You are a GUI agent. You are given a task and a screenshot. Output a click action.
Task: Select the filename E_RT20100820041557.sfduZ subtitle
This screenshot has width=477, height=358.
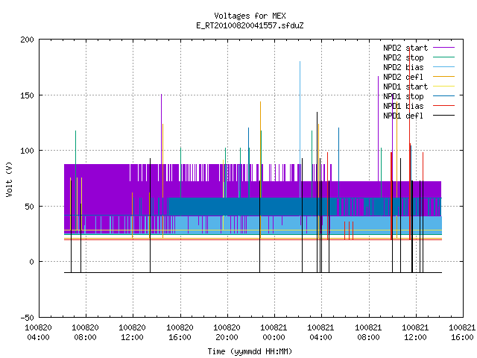click(250, 25)
